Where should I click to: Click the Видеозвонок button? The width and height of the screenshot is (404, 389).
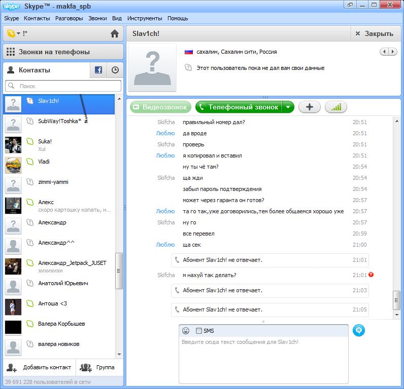tap(160, 107)
